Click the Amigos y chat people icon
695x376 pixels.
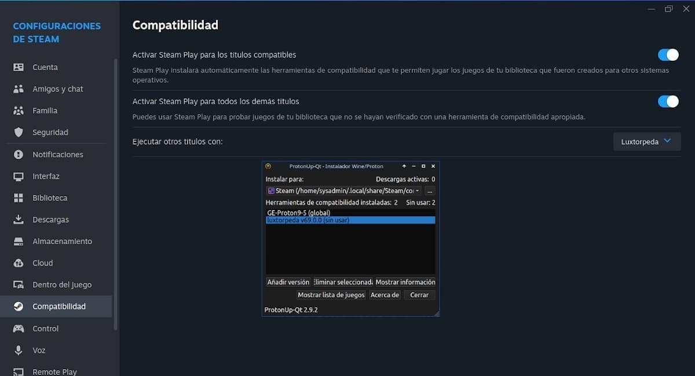[x=19, y=89]
